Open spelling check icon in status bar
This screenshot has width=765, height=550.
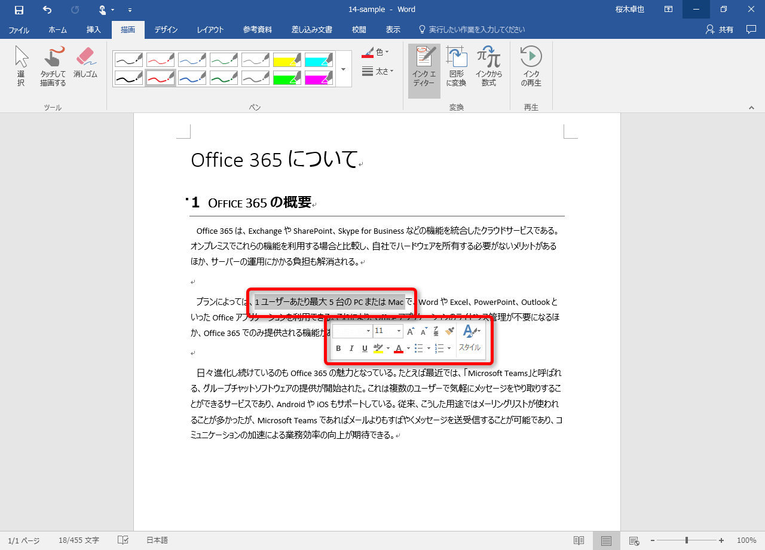click(123, 540)
